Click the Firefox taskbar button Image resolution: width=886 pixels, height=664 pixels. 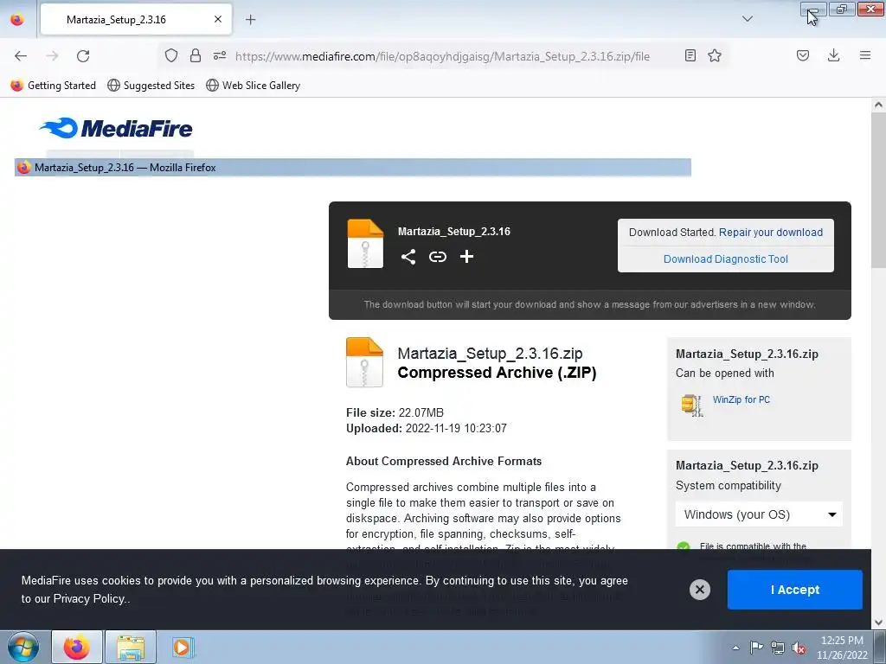77,647
